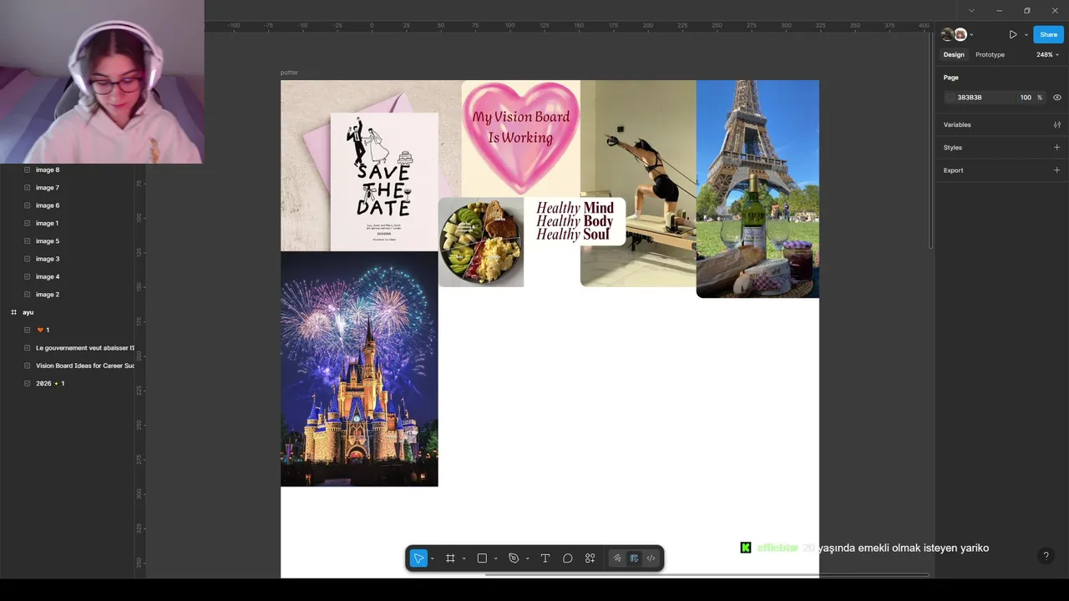
Task: Open the title bar chevron dropdown
Action: (x=971, y=11)
